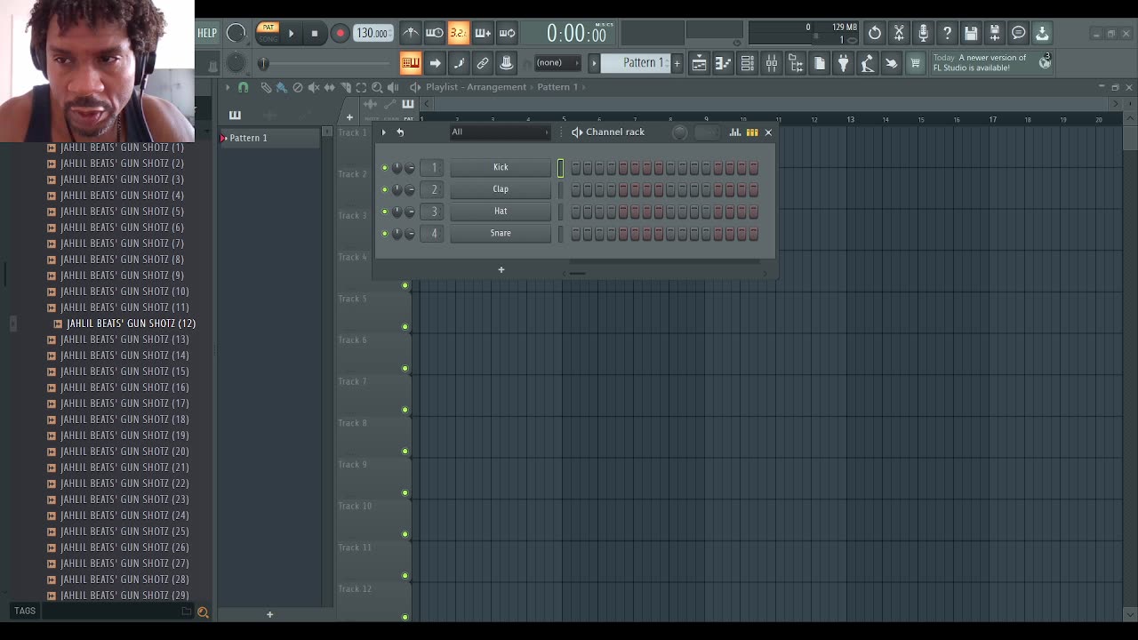Toggle the 3-2-1 countdown before recording
Viewport: 1138px width, 640px height.
(x=458, y=34)
